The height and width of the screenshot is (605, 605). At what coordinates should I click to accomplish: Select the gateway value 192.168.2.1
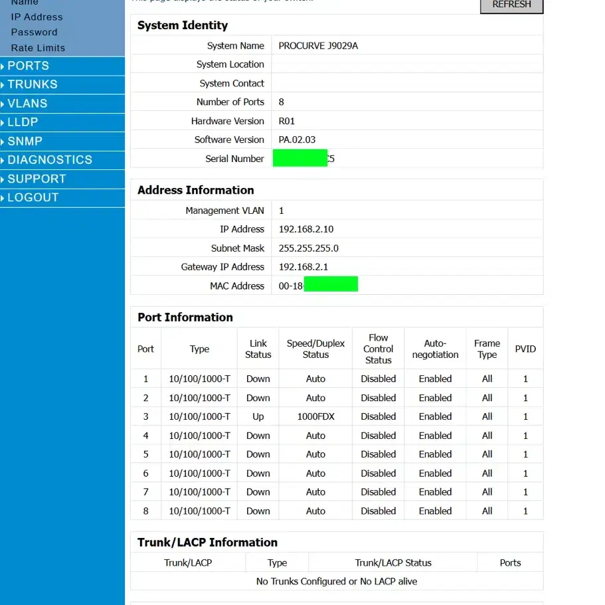[303, 267]
